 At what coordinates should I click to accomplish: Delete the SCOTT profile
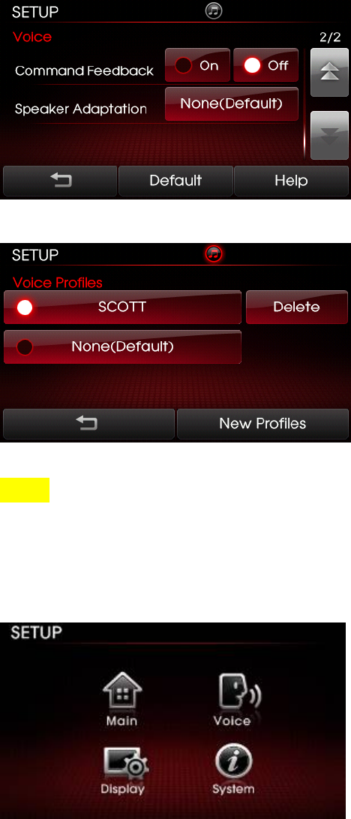[297, 307]
